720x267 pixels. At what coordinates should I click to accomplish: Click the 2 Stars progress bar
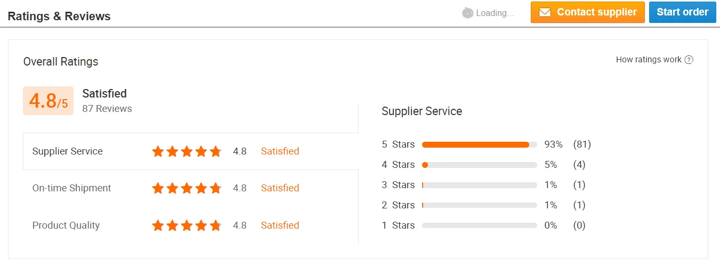pyautogui.click(x=479, y=205)
